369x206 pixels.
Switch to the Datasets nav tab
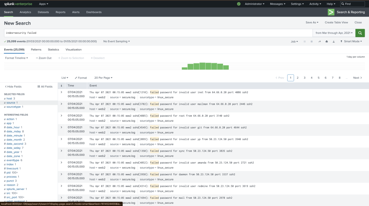(43, 12)
